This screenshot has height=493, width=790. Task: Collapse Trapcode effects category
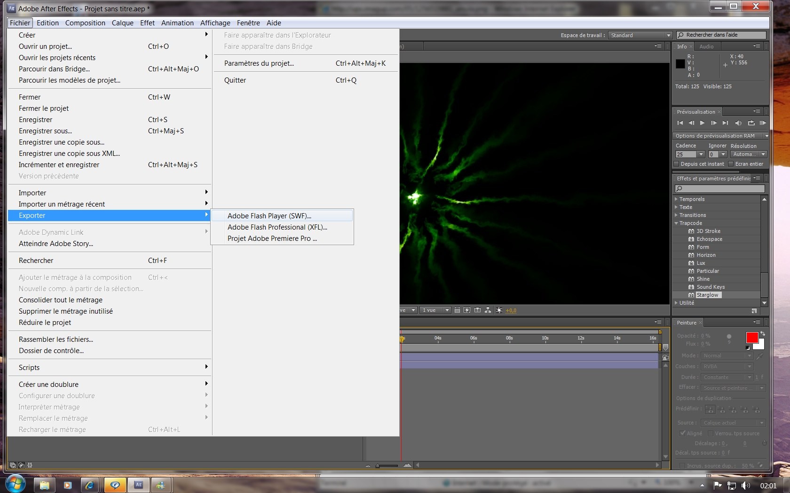coord(676,223)
